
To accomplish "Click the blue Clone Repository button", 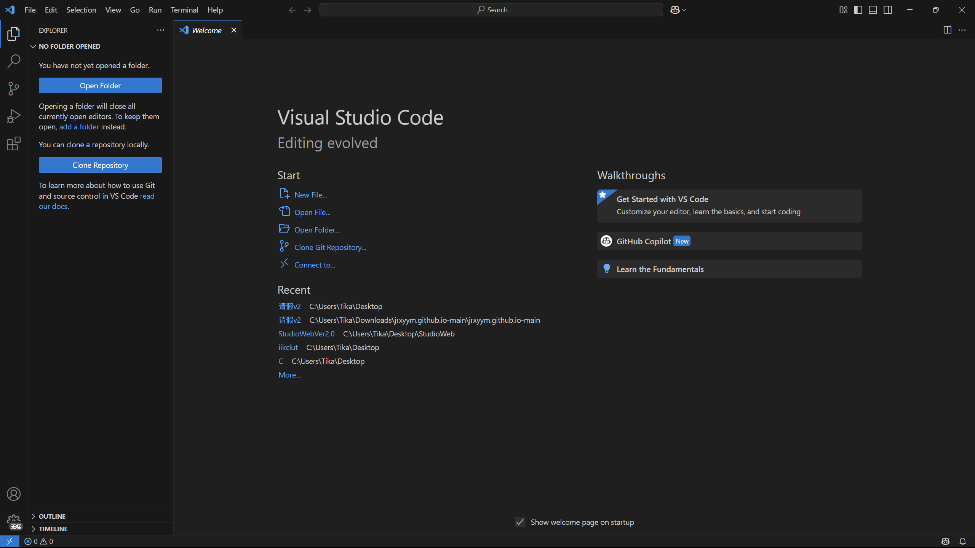I will click(x=100, y=165).
